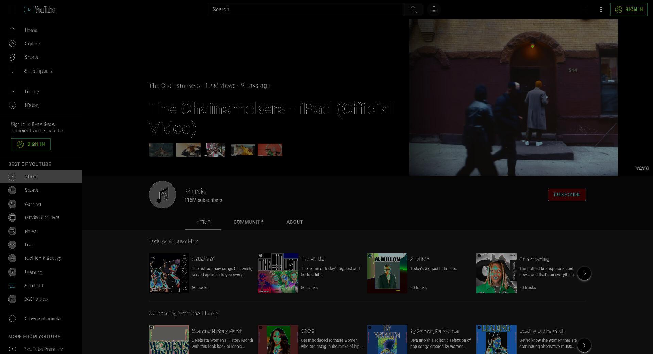The width and height of the screenshot is (653, 354).
Task: Select fifth red thumbnail under video title
Action: [270, 150]
